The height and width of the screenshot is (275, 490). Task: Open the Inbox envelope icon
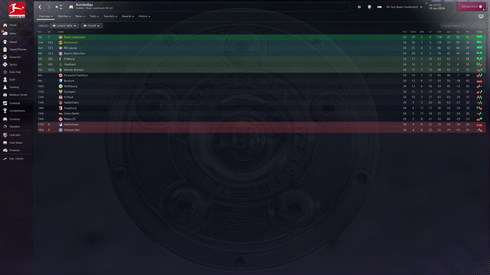click(5, 34)
